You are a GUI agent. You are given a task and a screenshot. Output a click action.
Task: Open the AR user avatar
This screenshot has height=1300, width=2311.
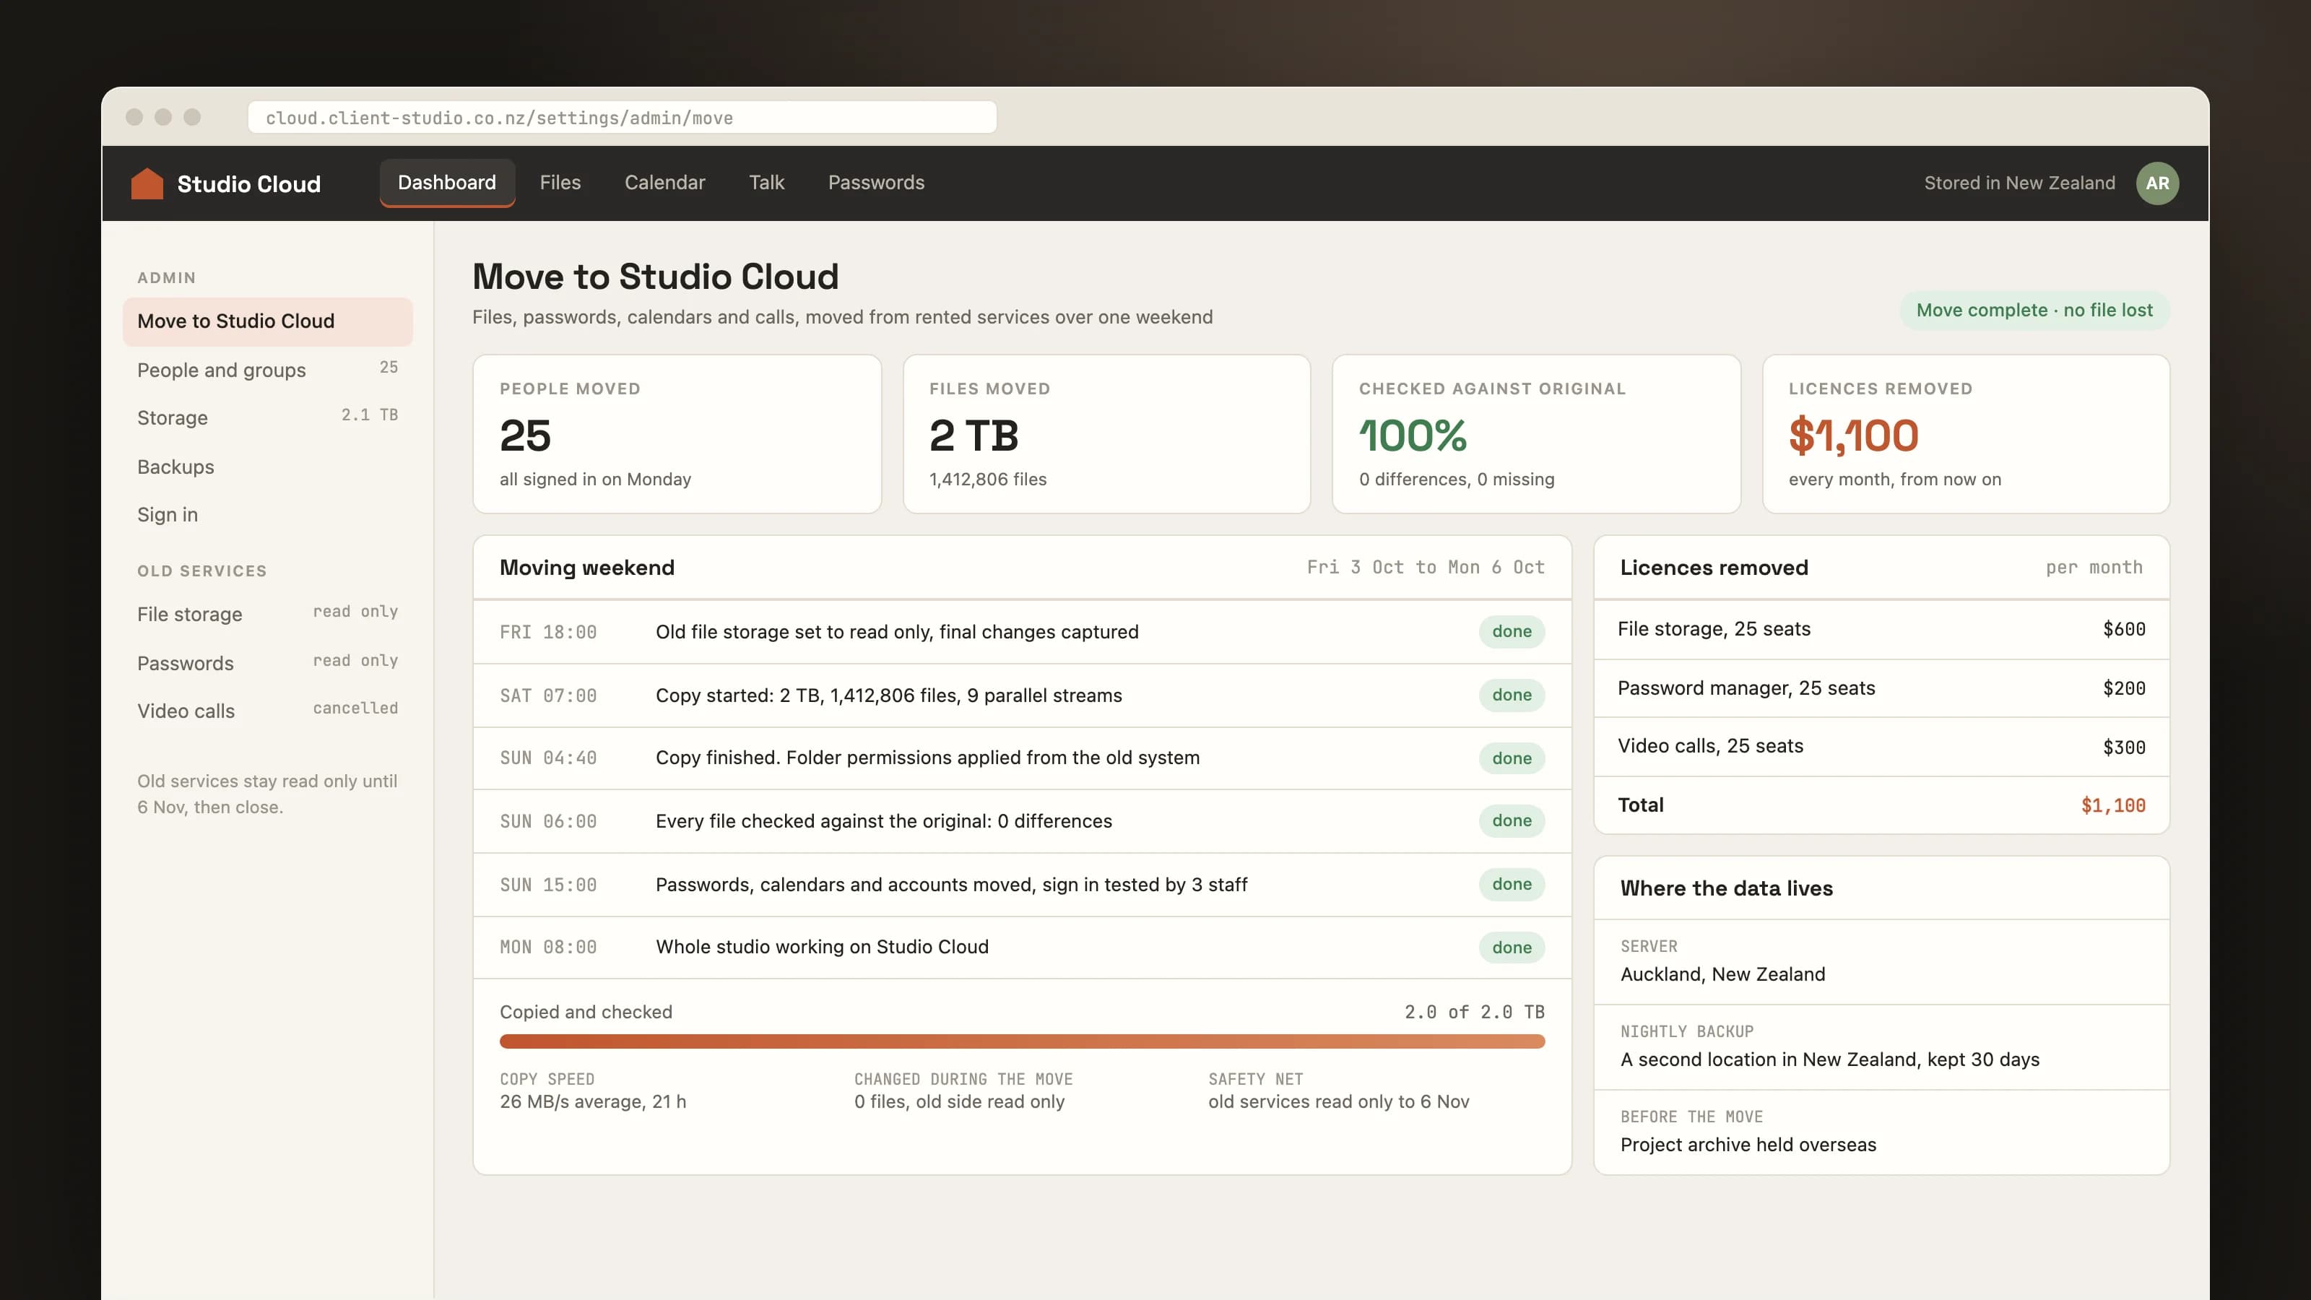[2156, 183]
